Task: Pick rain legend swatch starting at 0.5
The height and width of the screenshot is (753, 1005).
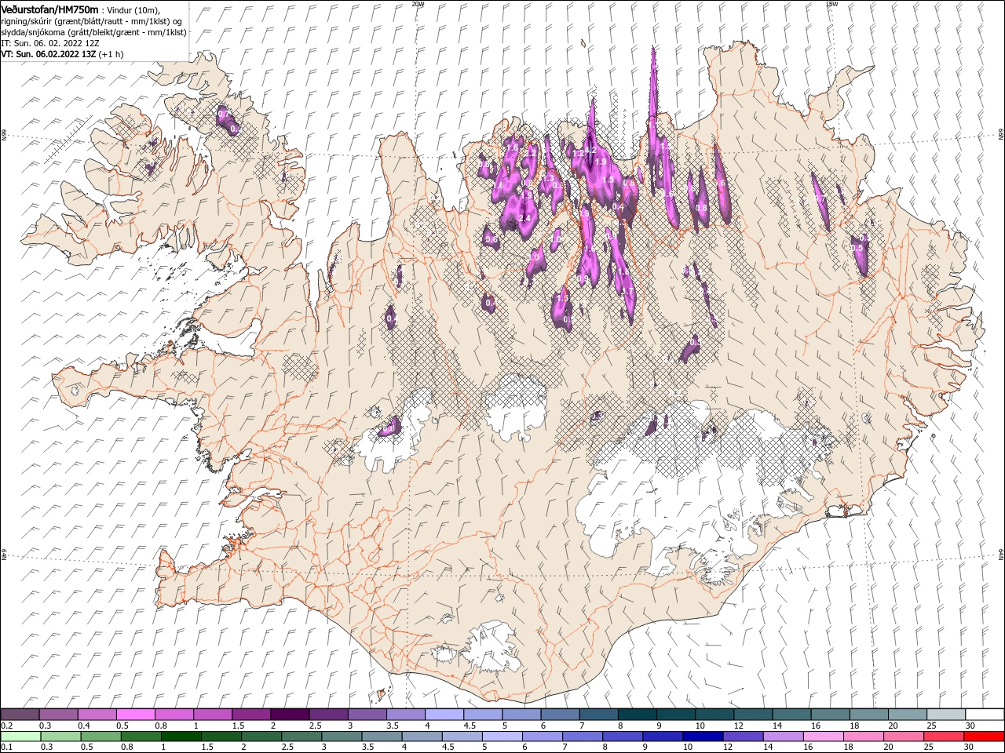Action: (100, 737)
